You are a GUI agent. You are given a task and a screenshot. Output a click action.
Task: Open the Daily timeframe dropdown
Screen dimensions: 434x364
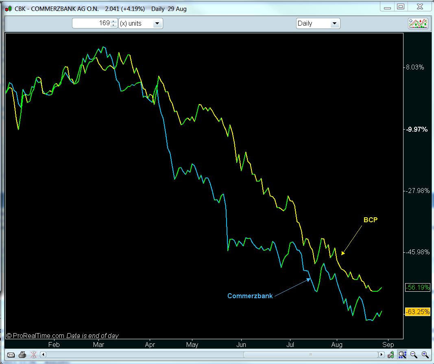(318, 23)
